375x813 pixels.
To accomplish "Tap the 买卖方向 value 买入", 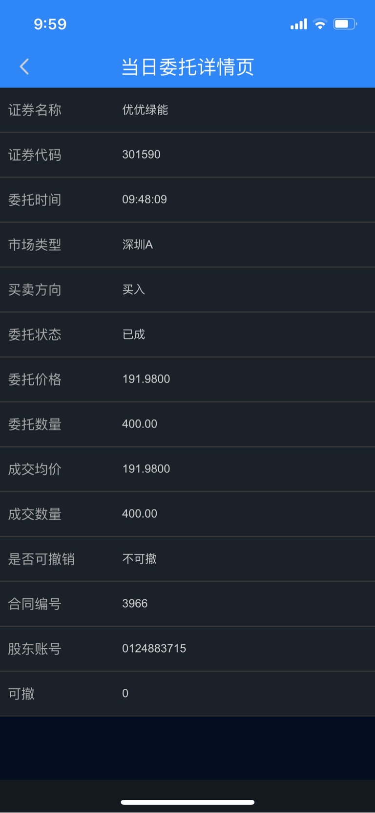I will coord(133,289).
